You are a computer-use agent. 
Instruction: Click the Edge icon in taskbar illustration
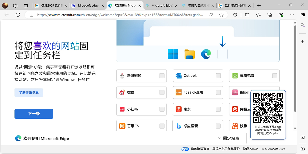click(x=206, y=54)
